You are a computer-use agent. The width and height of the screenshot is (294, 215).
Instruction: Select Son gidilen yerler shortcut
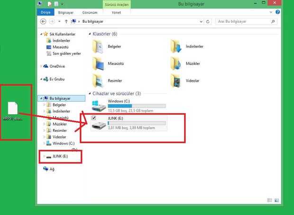tap(67, 53)
